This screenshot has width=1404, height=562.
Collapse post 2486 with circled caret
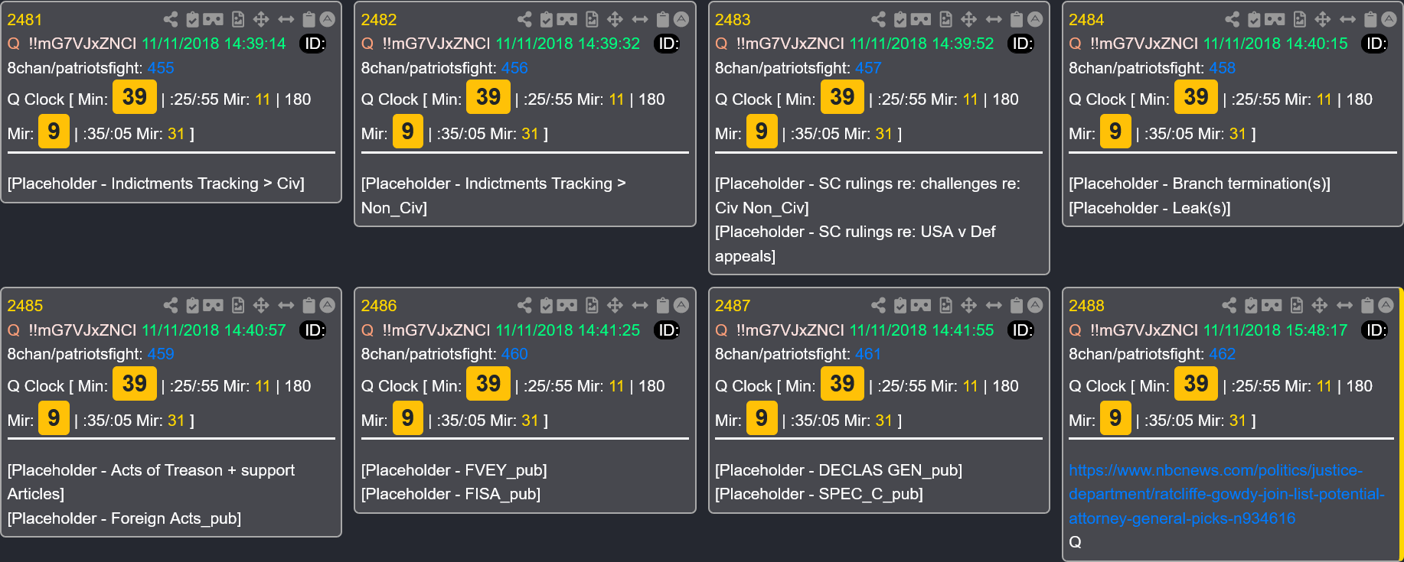[x=681, y=305]
